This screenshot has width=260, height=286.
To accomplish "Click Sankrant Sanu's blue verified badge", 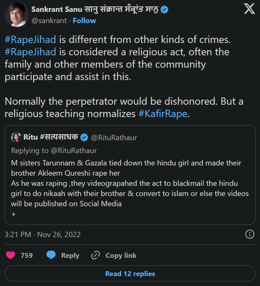I will click(x=165, y=9).
